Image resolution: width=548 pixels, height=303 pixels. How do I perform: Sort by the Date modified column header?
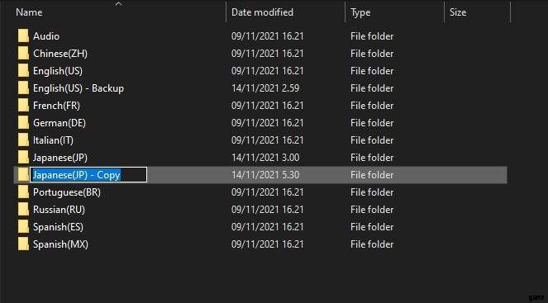(x=262, y=12)
